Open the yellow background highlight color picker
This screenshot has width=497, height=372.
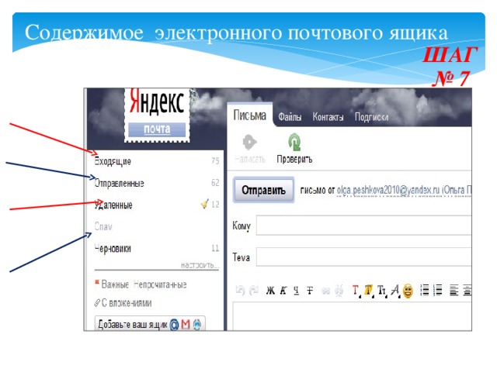click(x=369, y=291)
